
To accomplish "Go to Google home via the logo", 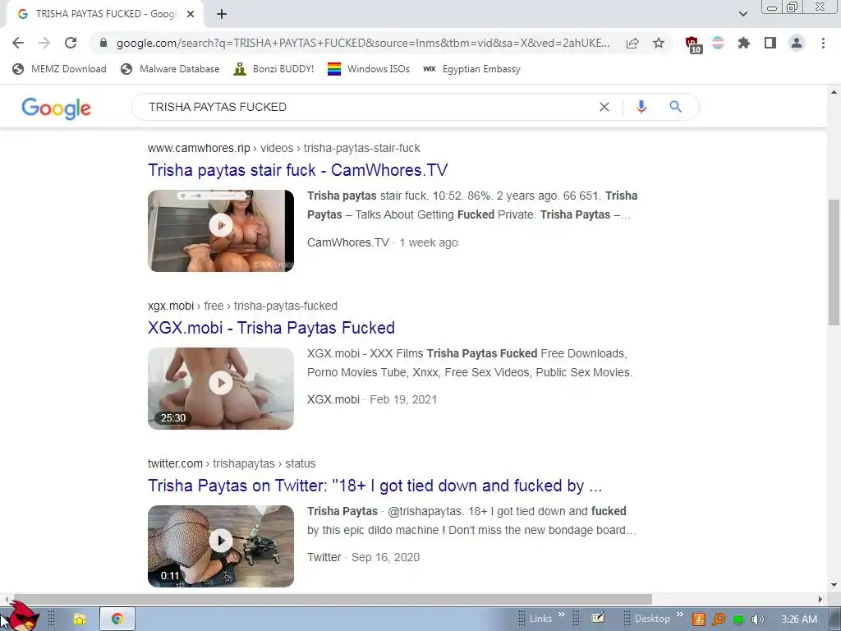I will (x=57, y=108).
